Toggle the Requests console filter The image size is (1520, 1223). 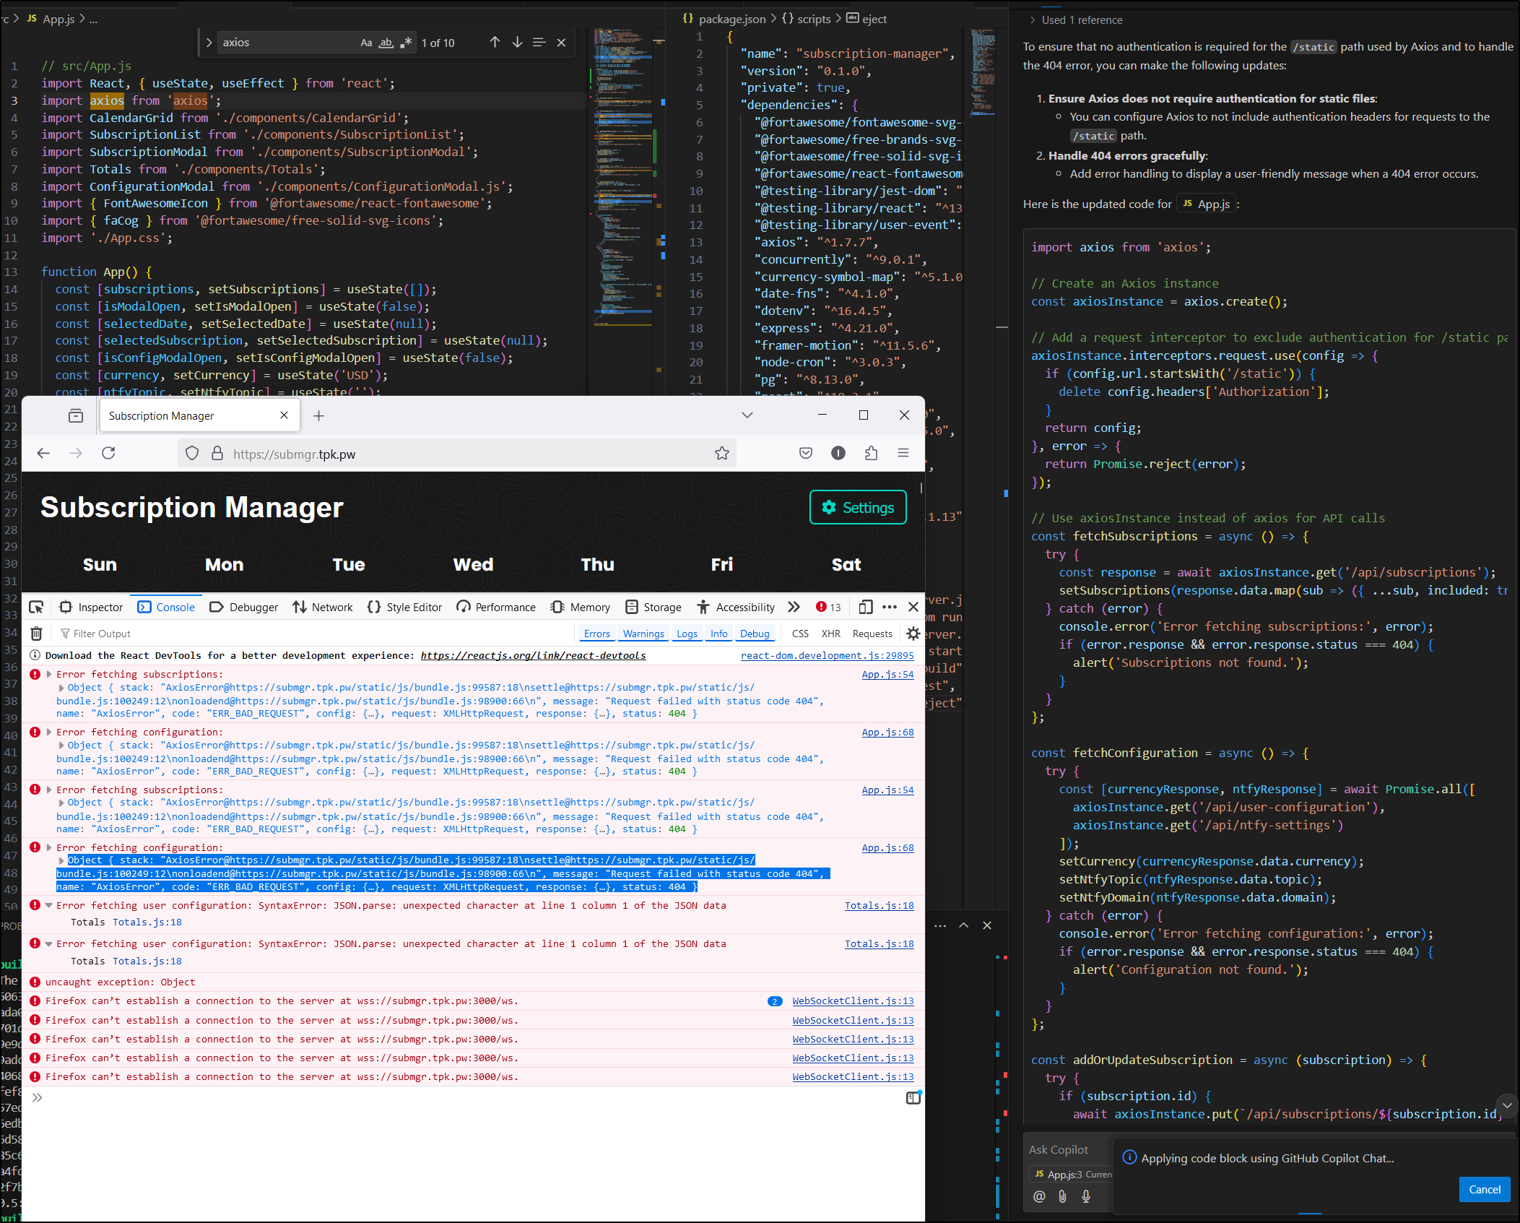pyautogui.click(x=872, y=634)
